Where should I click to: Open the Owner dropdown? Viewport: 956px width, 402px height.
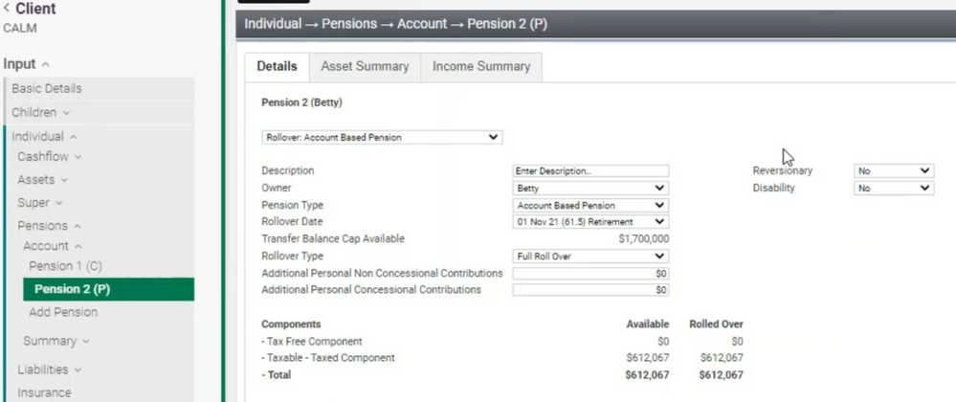tap(590, 189)
